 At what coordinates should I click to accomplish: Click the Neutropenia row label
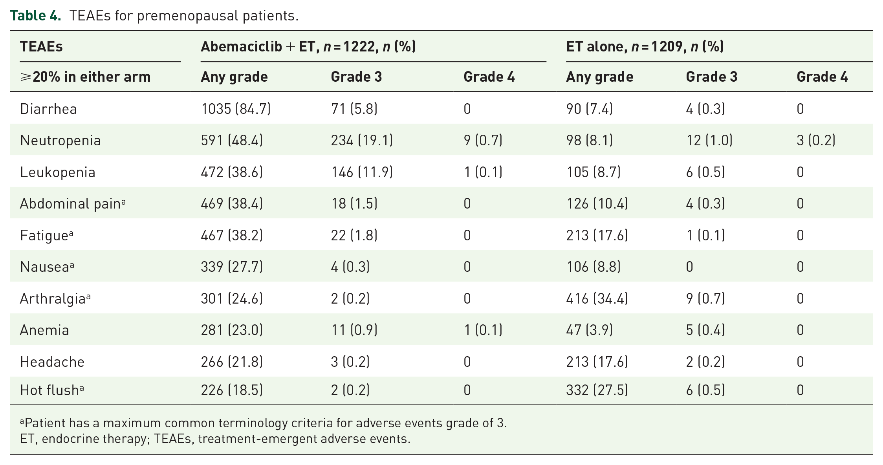tap(60, 140)
